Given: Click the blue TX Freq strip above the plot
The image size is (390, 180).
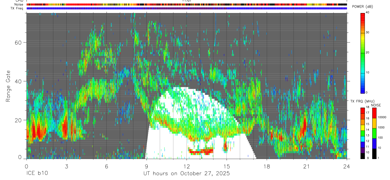Looking at the screenshot, I should tap(187, 8).
